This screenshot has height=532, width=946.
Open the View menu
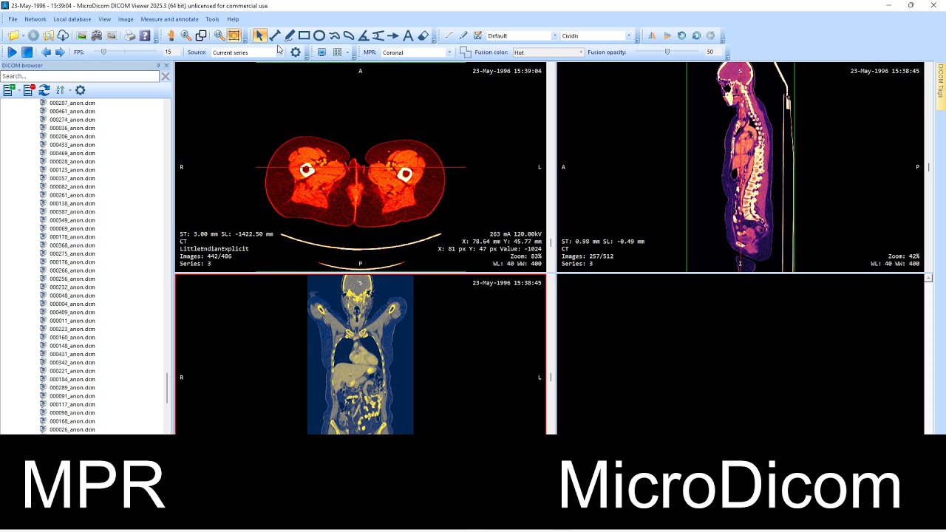pyautogui.click(x=105, y=19)
